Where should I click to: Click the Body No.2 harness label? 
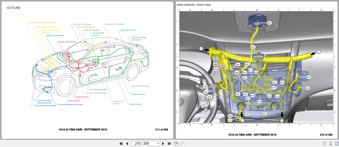click(x=128, y=30)
